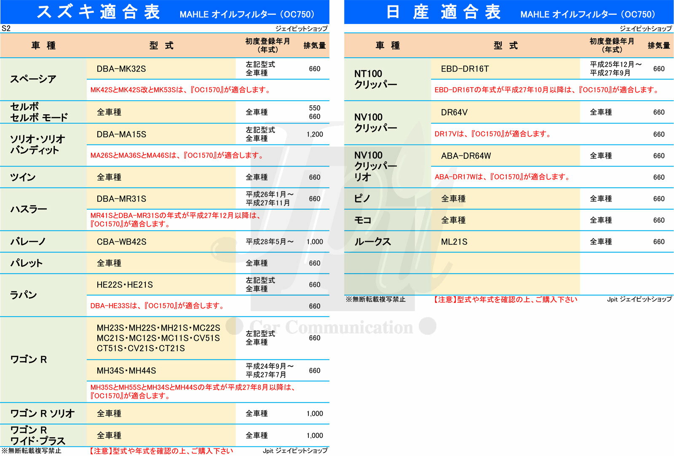Select the パレット vehicle name
This screenshot has height=456, width=674.
point(26,263)
